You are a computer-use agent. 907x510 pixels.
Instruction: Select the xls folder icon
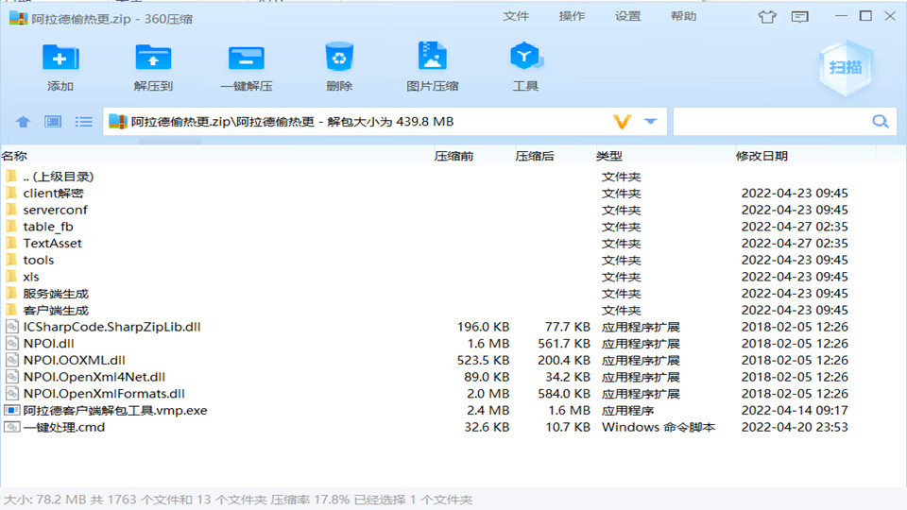tap(11, 277)
